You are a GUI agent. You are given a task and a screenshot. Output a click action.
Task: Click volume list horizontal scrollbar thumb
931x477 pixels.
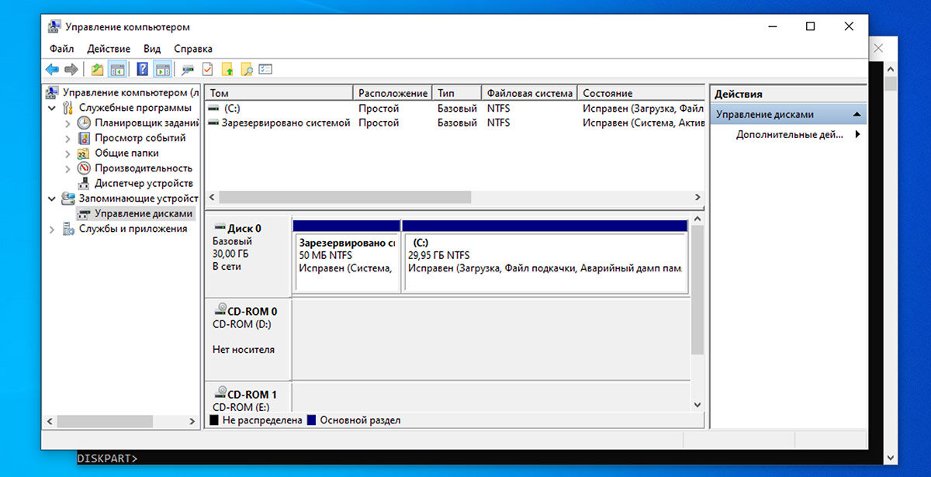[x=345, y=197]
